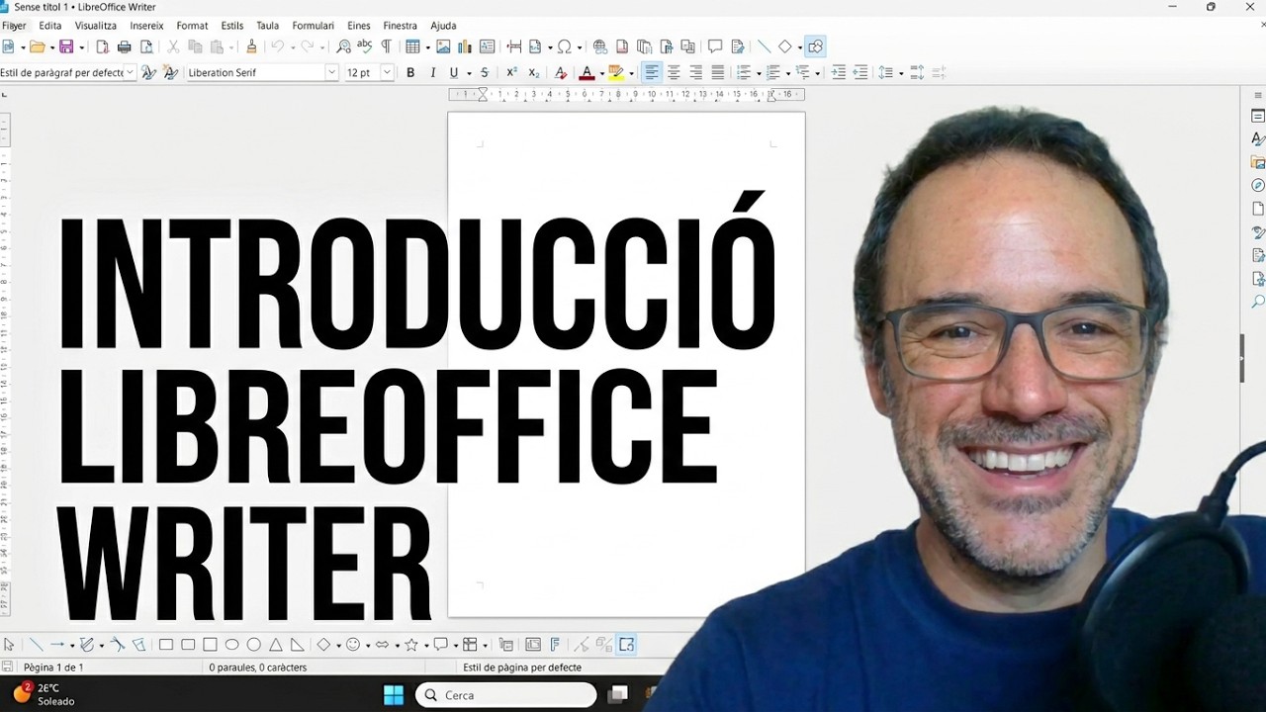Click the Export as PDF icon
The height and width of the screenshot is (712, 1266).
click(102, 46)
